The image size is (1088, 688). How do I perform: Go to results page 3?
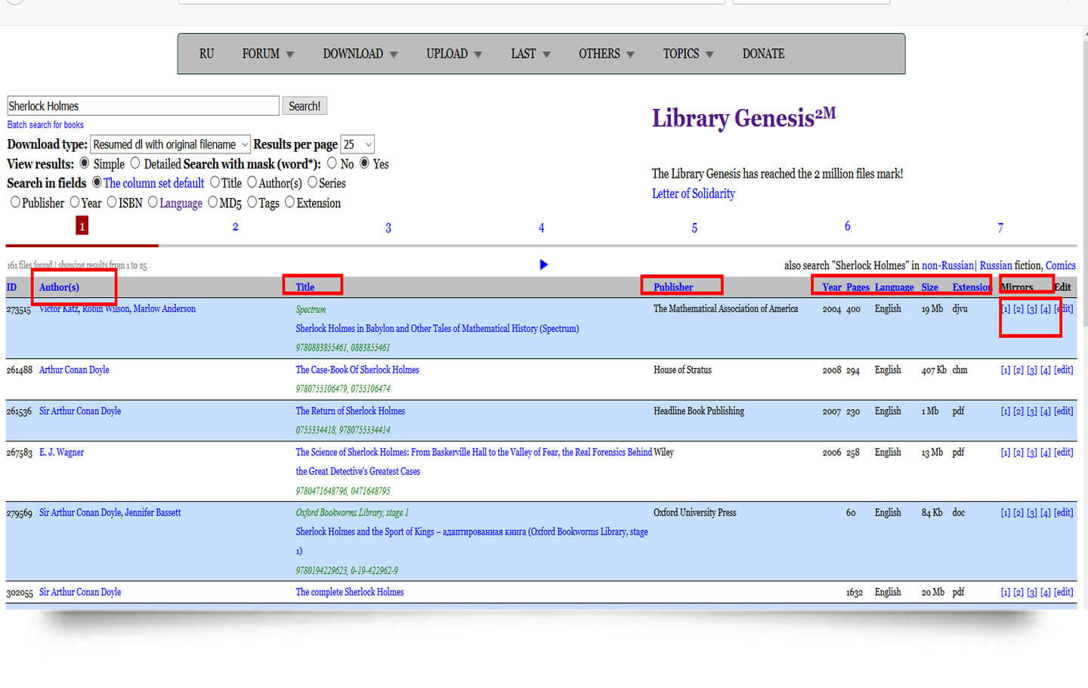388,228
